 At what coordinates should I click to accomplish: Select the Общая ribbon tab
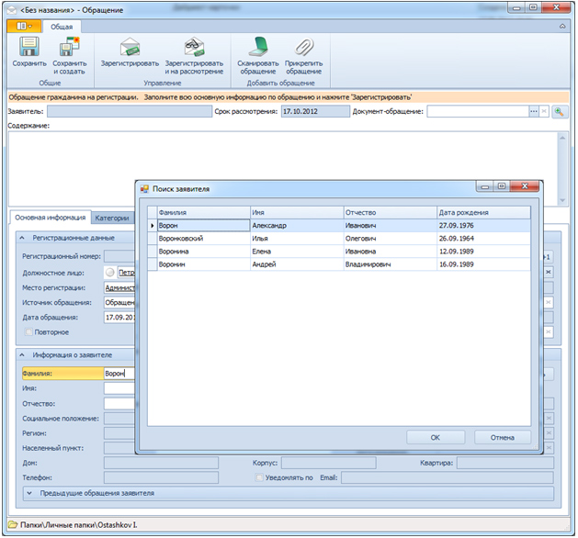(x=62, y=28)
